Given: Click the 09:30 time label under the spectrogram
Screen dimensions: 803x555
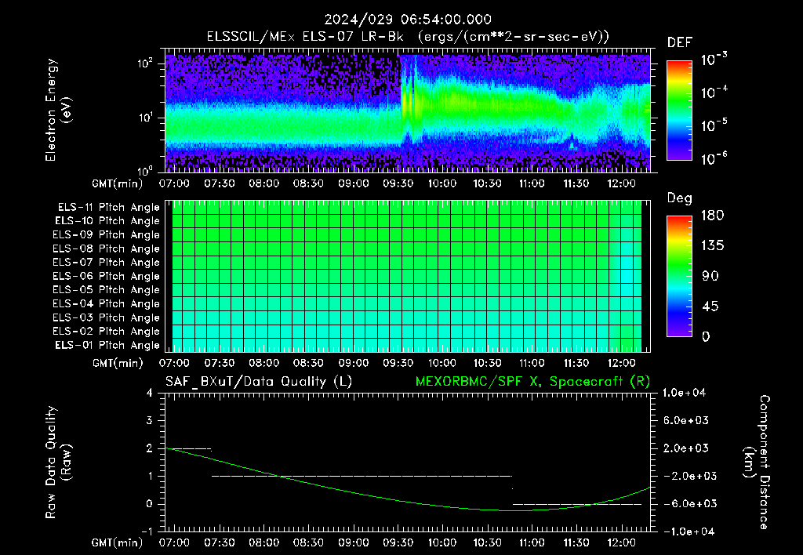Looking at the screenshot, I should click(398, 183).
